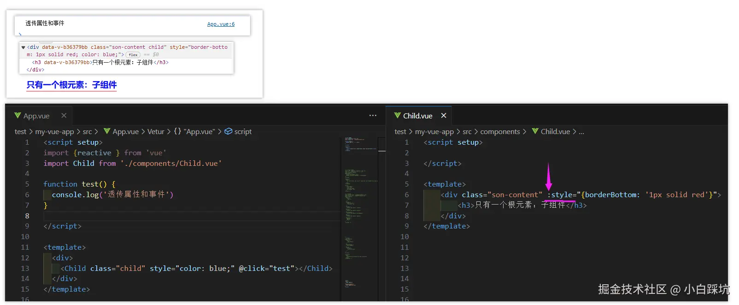This screenshot has height=305, width=739.
Task: Click the script symbol cube icon in breadcrumb
Action: pos(228,131)
